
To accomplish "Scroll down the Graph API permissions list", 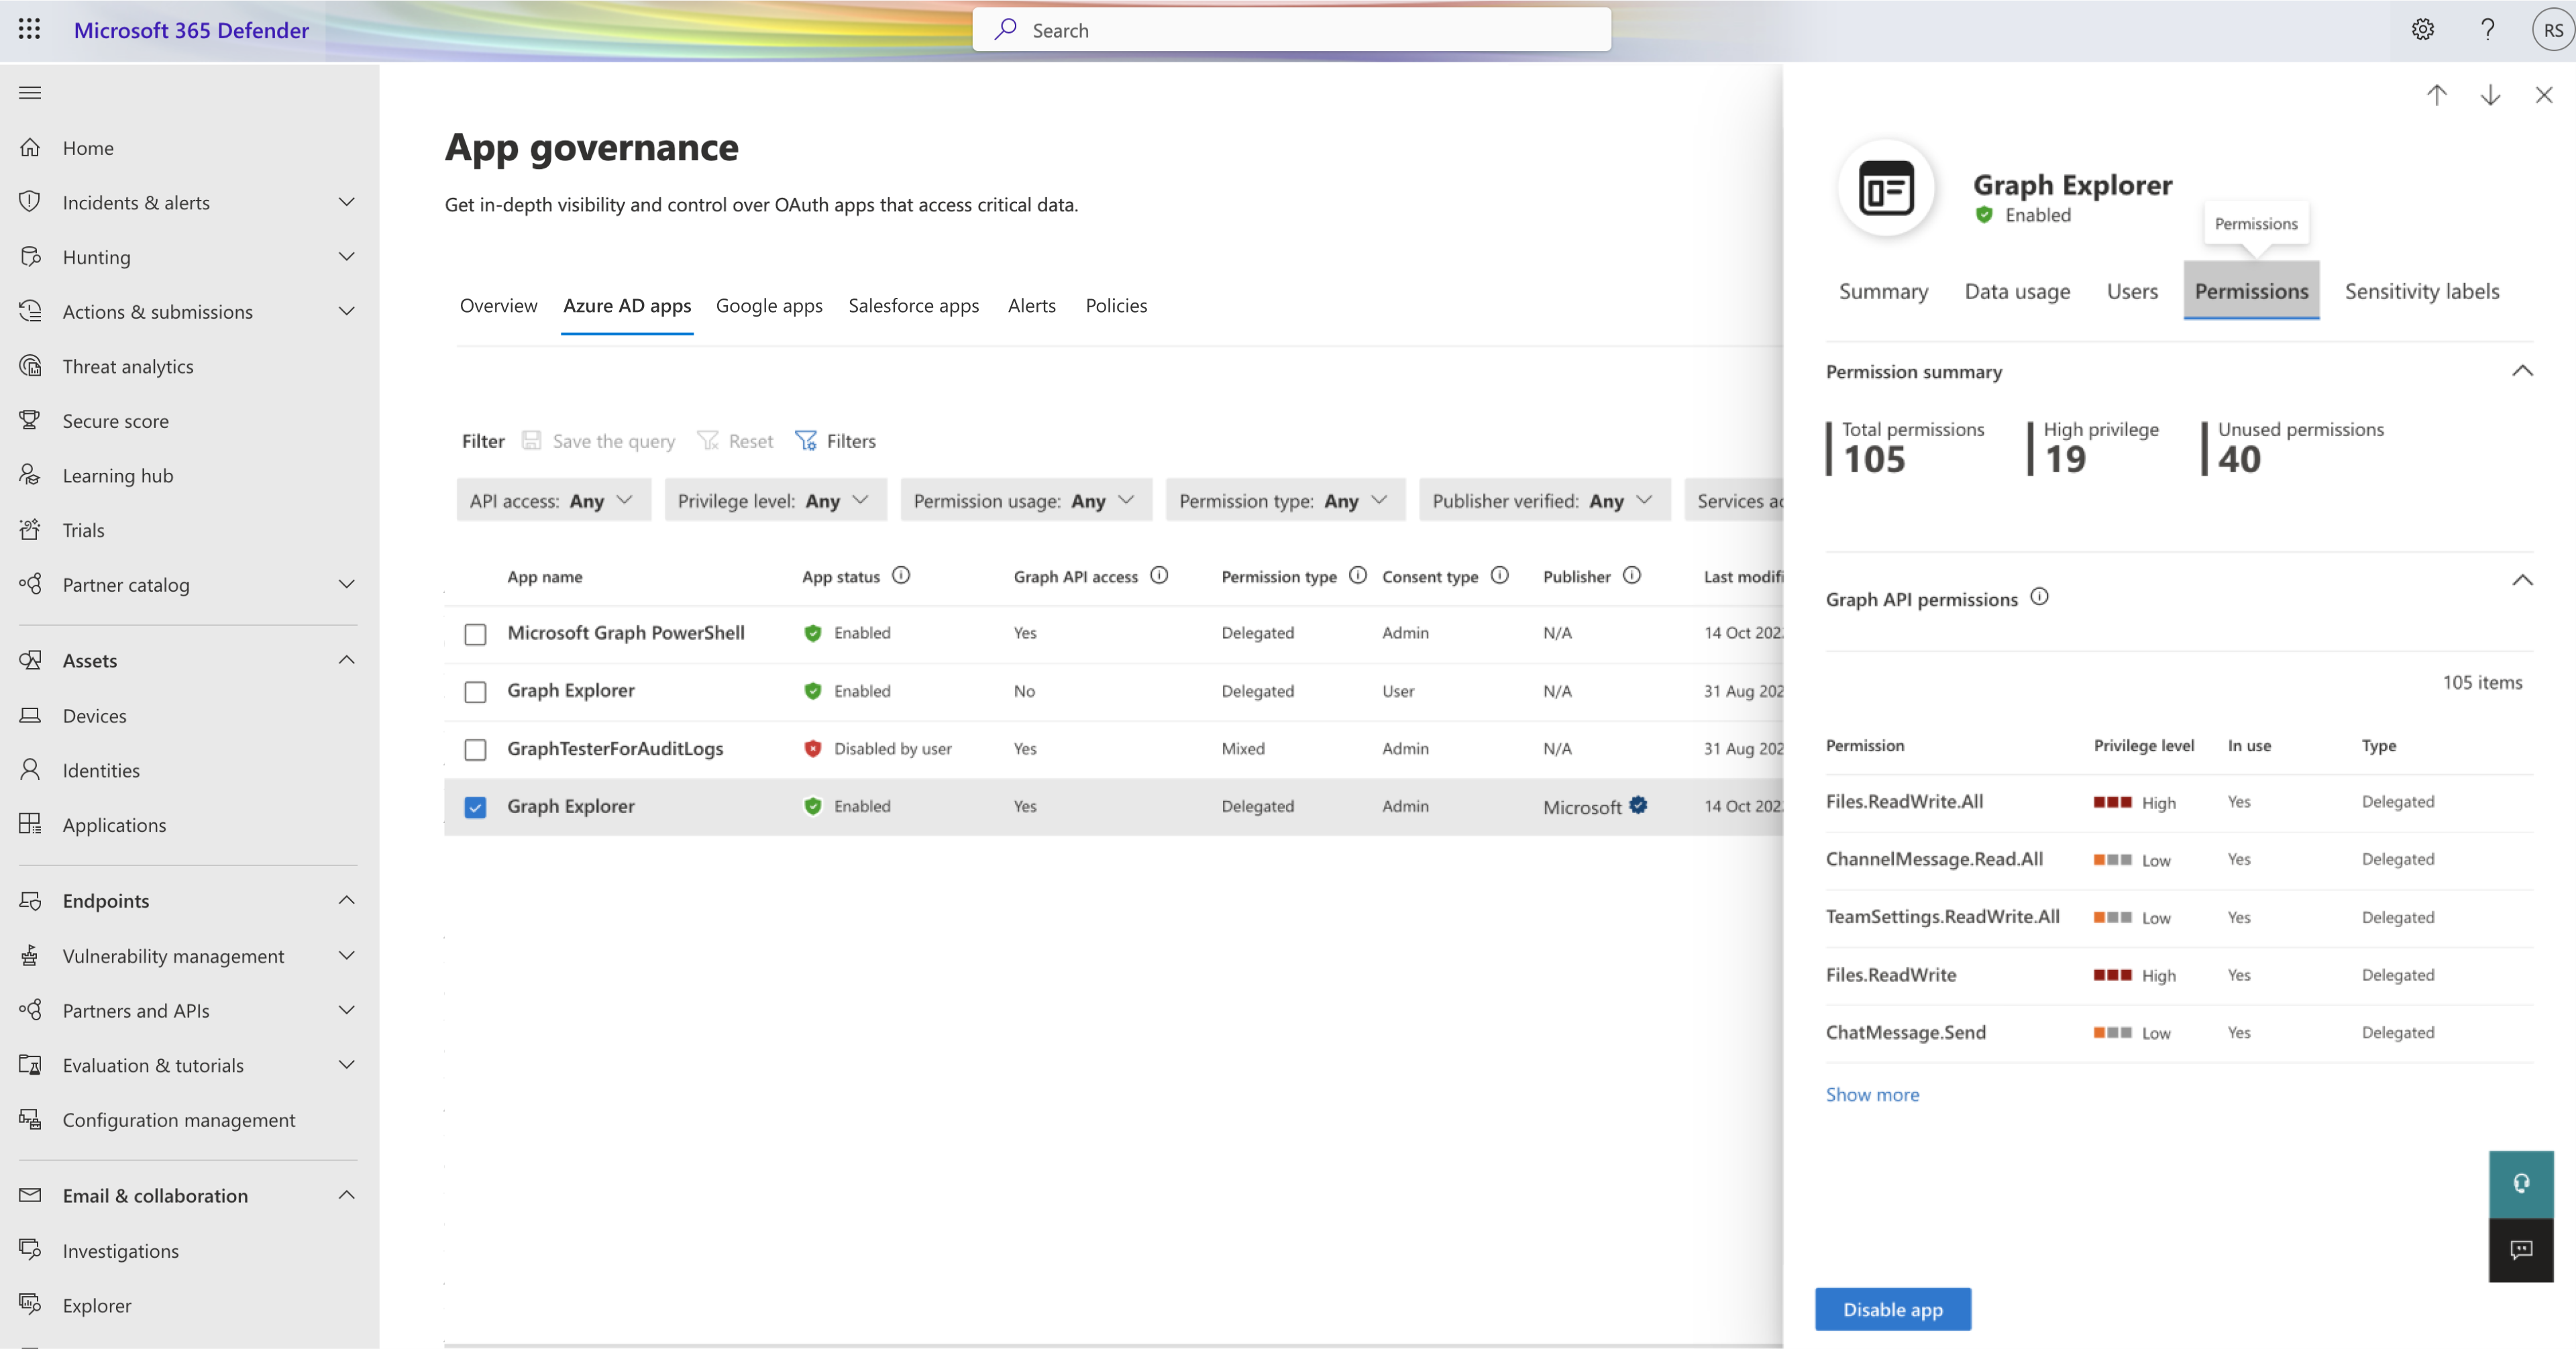I will coord(1871,1093).
